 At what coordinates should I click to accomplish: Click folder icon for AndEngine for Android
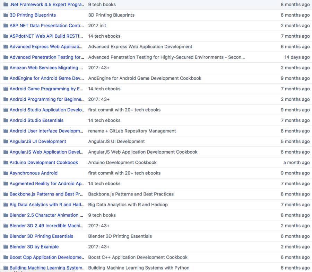[x=6, y=78]
